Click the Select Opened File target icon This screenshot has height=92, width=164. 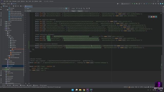tap(14, 6)
